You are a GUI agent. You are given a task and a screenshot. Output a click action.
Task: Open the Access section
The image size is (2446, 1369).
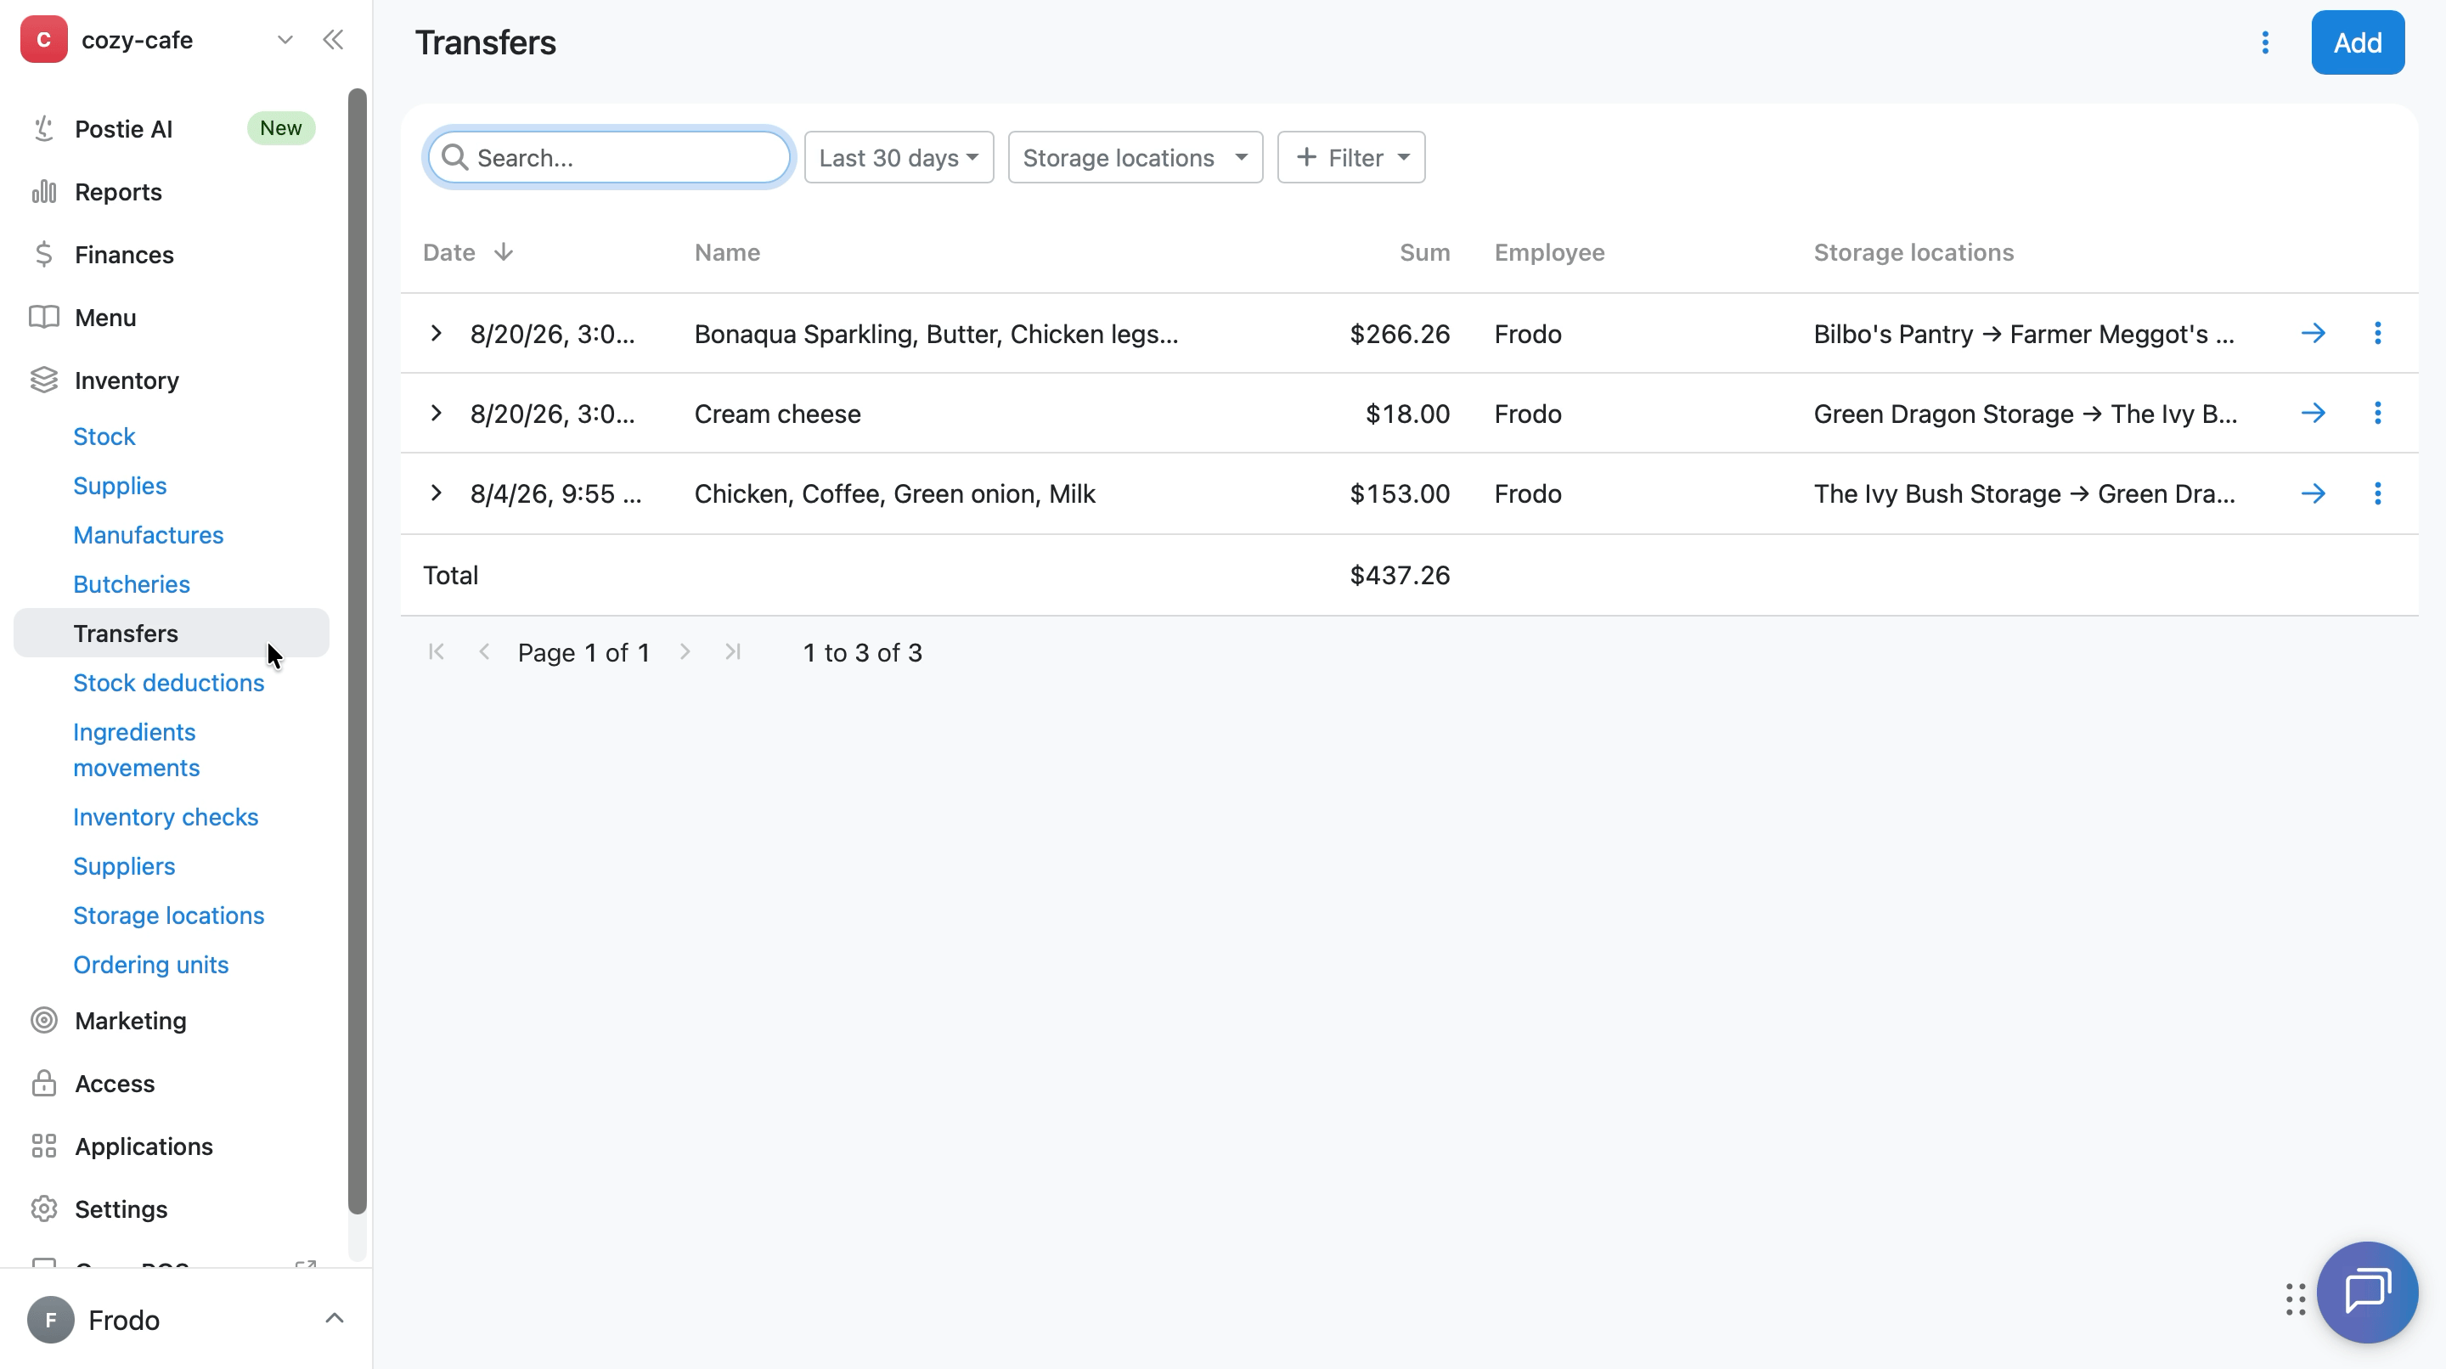click(115, 1084)
